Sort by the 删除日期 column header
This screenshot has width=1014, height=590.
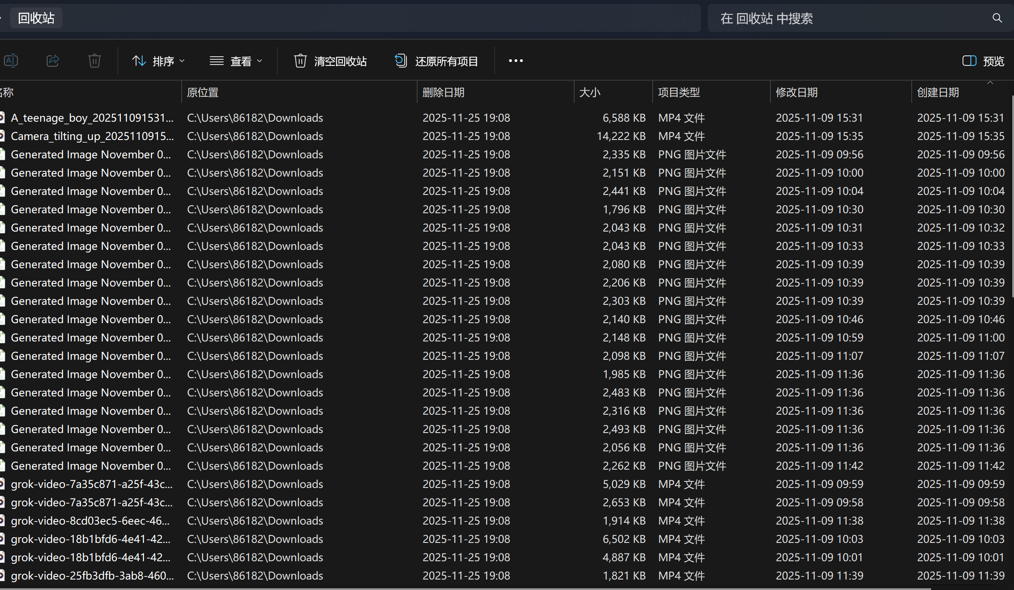coord(443,92)
